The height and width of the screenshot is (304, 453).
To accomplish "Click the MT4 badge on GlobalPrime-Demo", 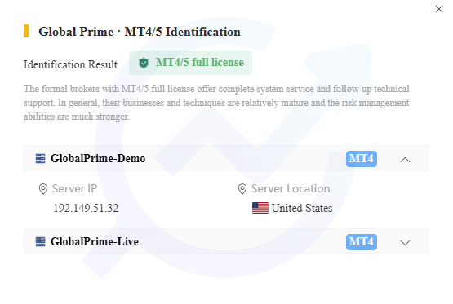I will tap(362, 159).
